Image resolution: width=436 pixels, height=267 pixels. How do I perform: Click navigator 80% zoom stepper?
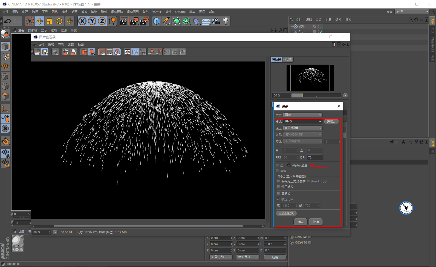click(290, 95)
